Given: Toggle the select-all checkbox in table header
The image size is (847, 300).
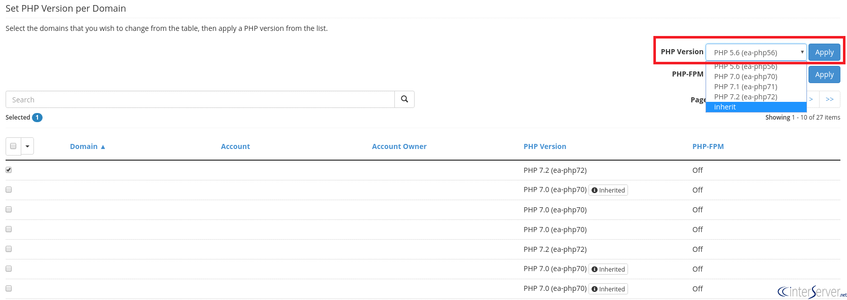Looking at the screenshot, I should click(13, 146).
